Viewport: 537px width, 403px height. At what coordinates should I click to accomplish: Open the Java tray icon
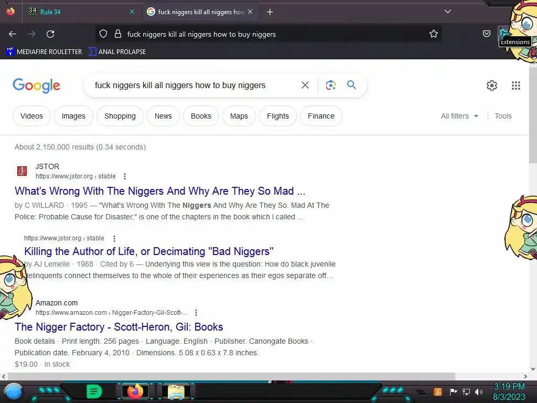pos(437,391)
